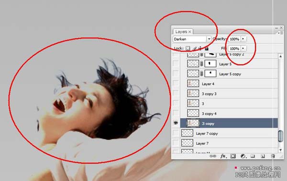Open the layer style fx menu

pos(223,156)
